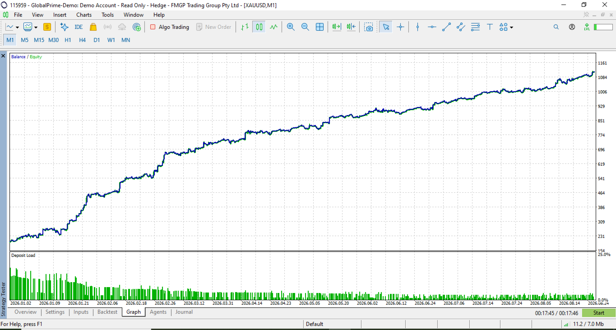Open the Window menu
Screen dimensions: 616x330
(x=134, y=15)
